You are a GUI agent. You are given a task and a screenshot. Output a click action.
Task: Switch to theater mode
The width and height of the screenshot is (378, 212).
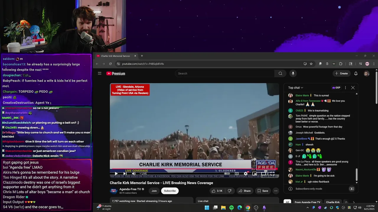(x=263, y=174)
